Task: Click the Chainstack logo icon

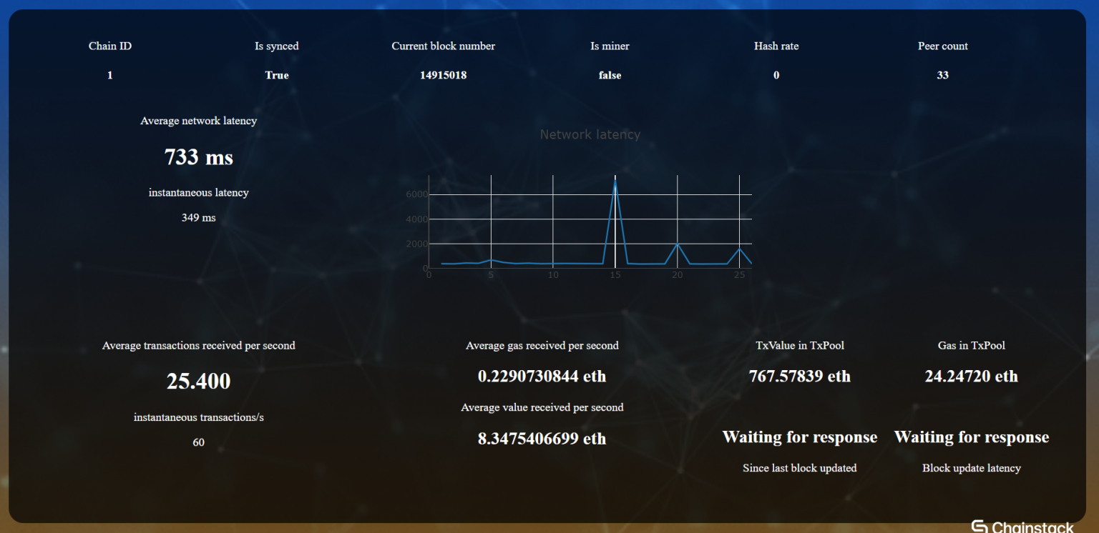Action: [979, 527]
